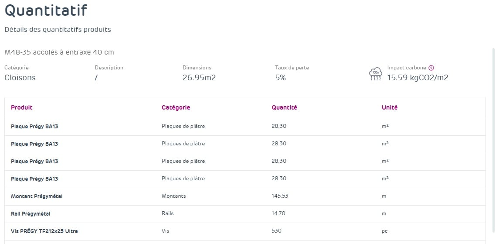The image size is (499, 244).
Task: Click the 5% loss rate value
Action: click(x=280, y=78)
